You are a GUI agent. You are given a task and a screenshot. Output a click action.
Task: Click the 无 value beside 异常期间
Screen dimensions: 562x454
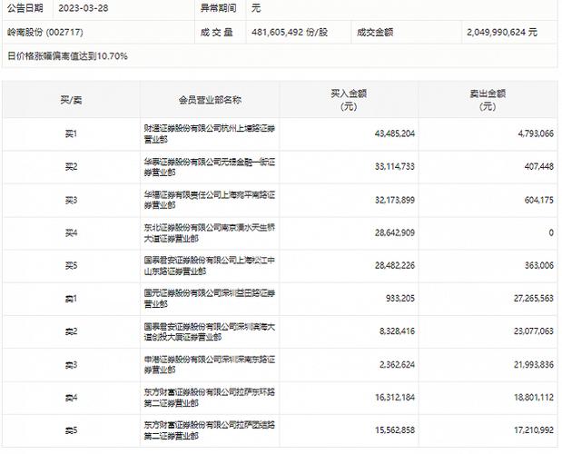tap(256, 8)
